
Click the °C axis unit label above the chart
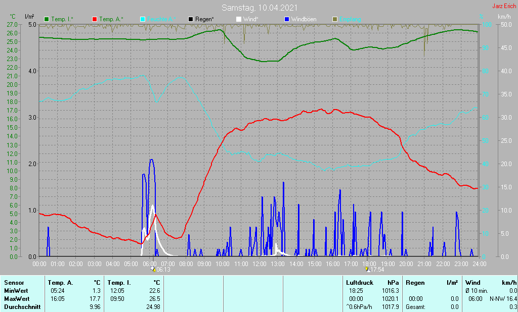[13, 17]
